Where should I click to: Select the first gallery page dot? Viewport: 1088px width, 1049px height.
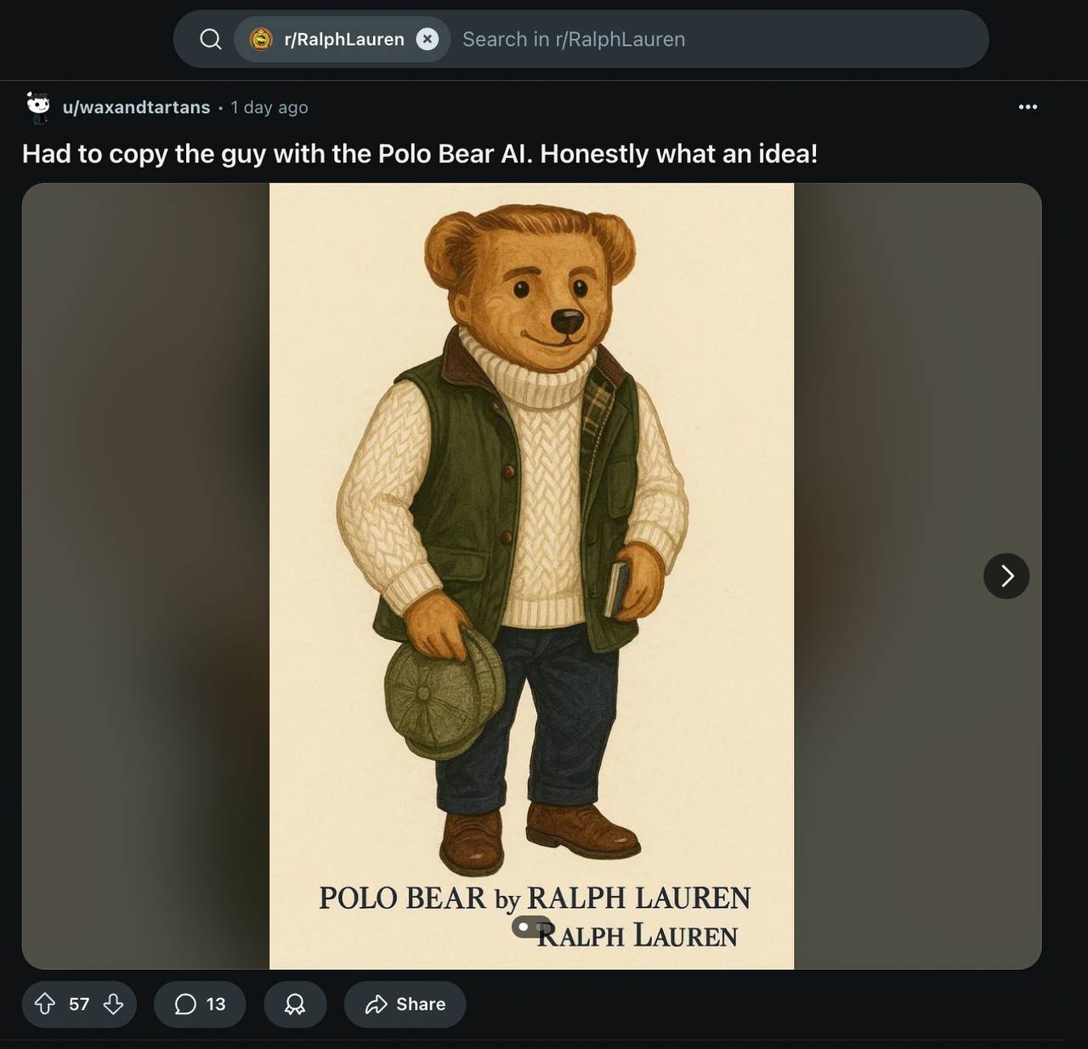tap(524, 927)
